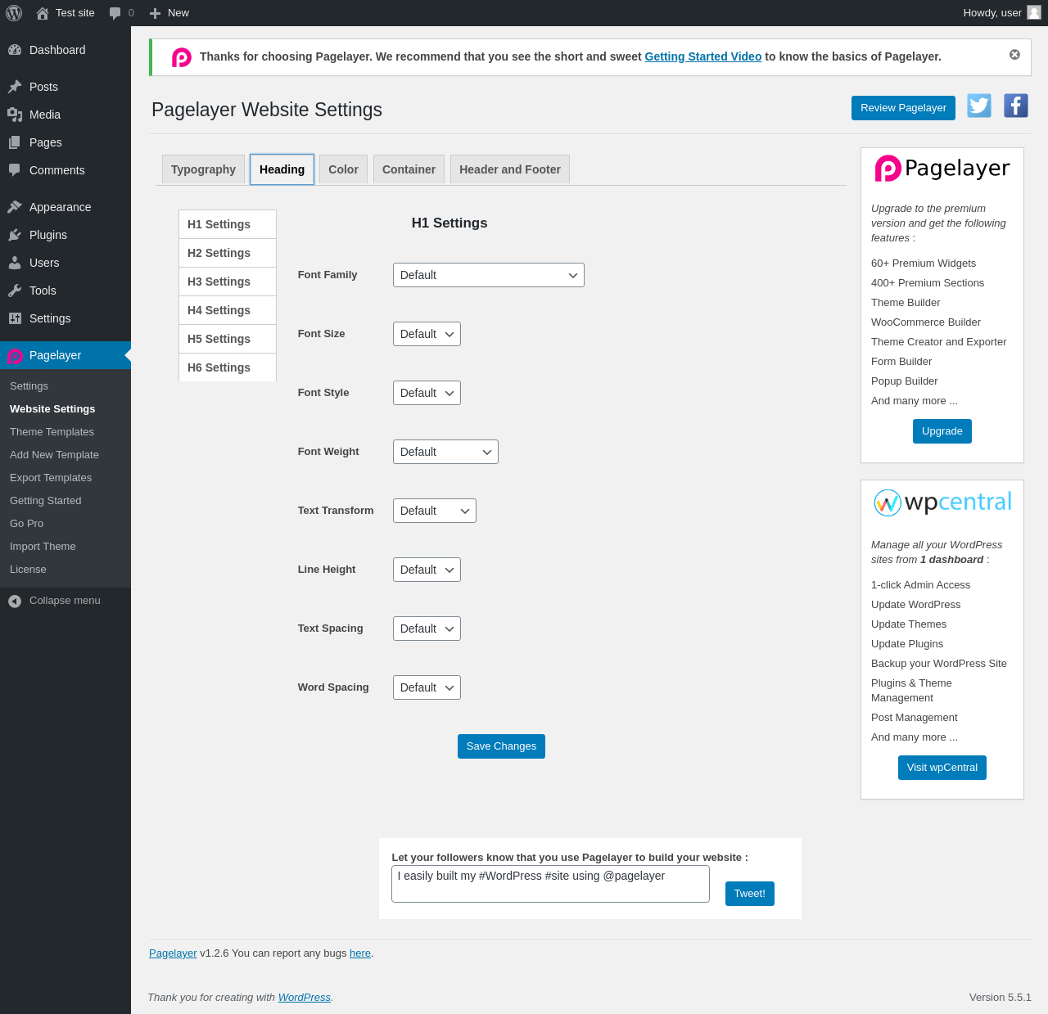Click the Pagelayer footer link
This screenshot has width=1048, height=1014.
[173, 953]
